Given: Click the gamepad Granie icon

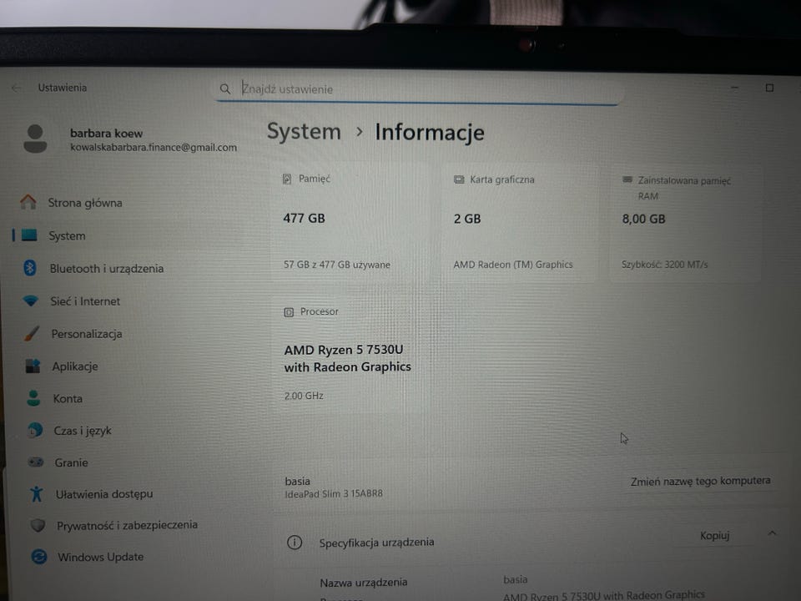Looking at the screenshot, I should 36,462.
